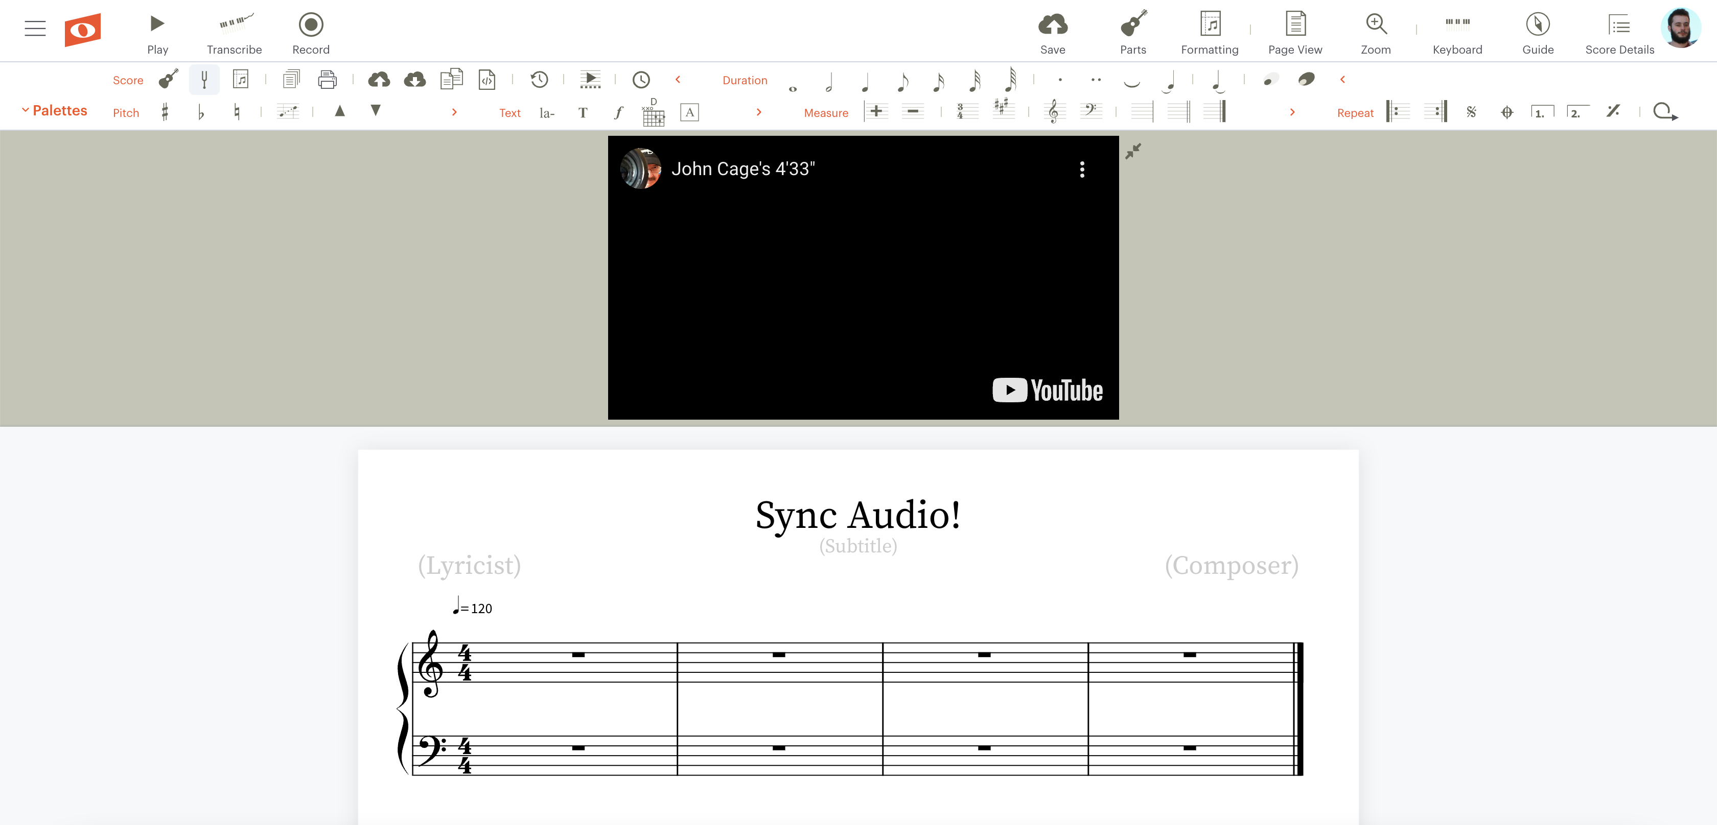
Task: Change time signature 3/4 icon
Action: pyautogui.click(x=966, y=111)
